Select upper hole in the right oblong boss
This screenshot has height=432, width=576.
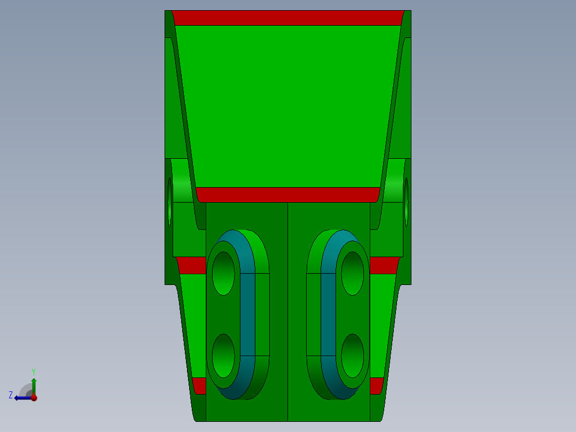pos(353,273)
